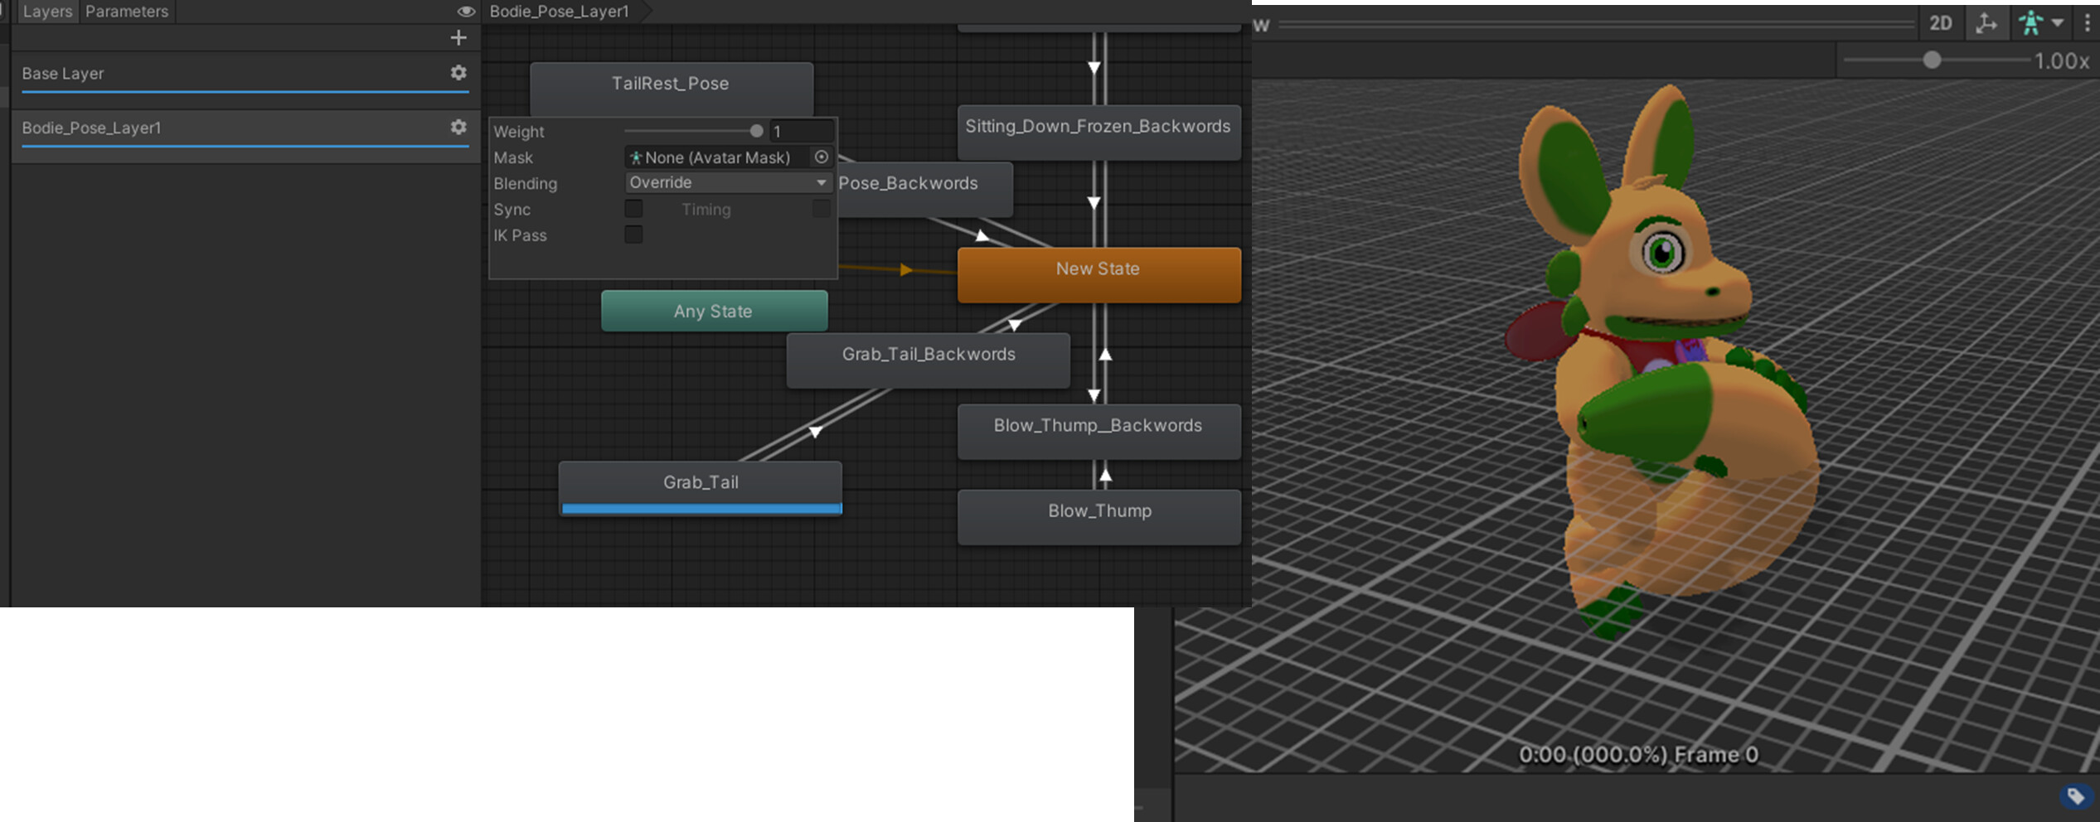Select Sitting_Down_Frozen_Backwords state node

[1098, 132]
